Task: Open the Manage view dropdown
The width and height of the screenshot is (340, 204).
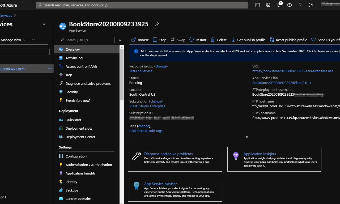Action: (x=13, y=40)
